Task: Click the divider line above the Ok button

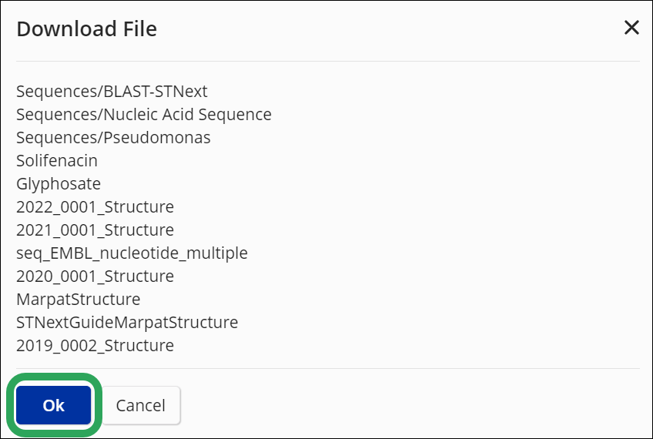Action: [327, 368]
